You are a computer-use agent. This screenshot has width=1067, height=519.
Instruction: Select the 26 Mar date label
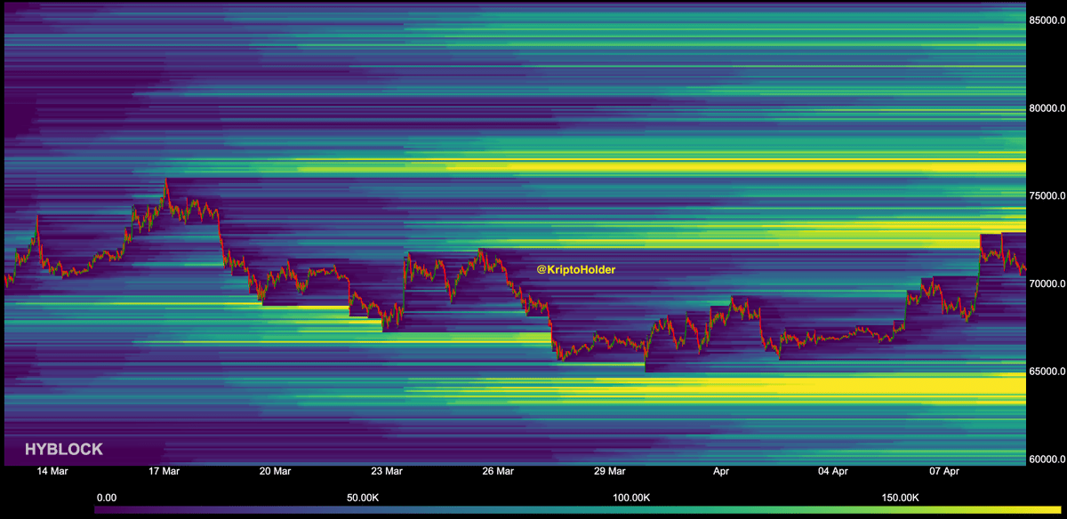pyautogui.click(x=498, y=472)
